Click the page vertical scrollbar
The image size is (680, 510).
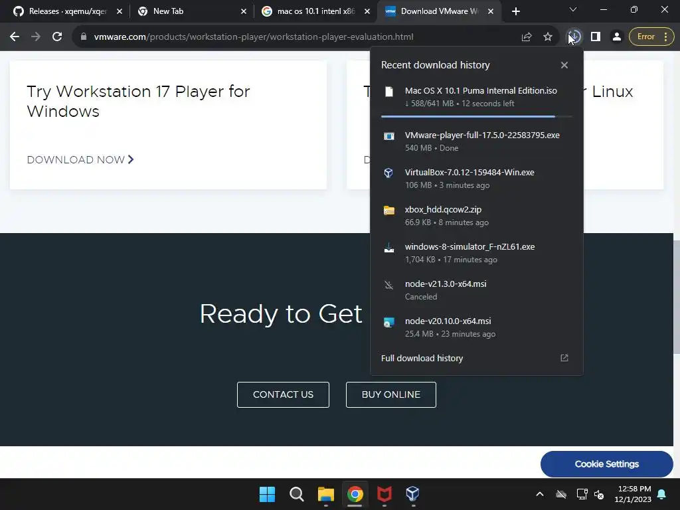pyautogui.click(x=677, y=297)
